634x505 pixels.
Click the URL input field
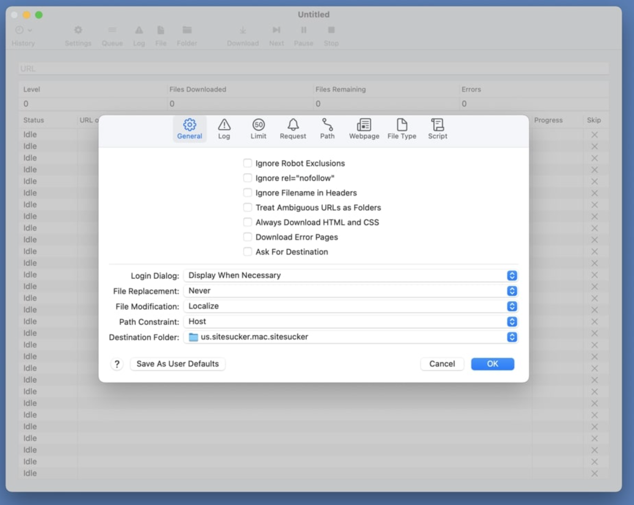tap(314, 68)
